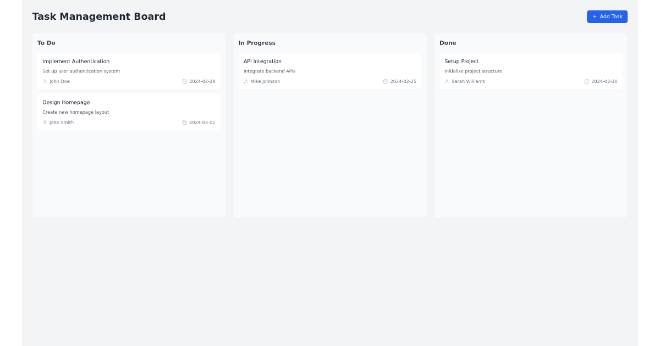Select the In Progress column header
This screenshot has height=346, width=660.
click(257, 43)
